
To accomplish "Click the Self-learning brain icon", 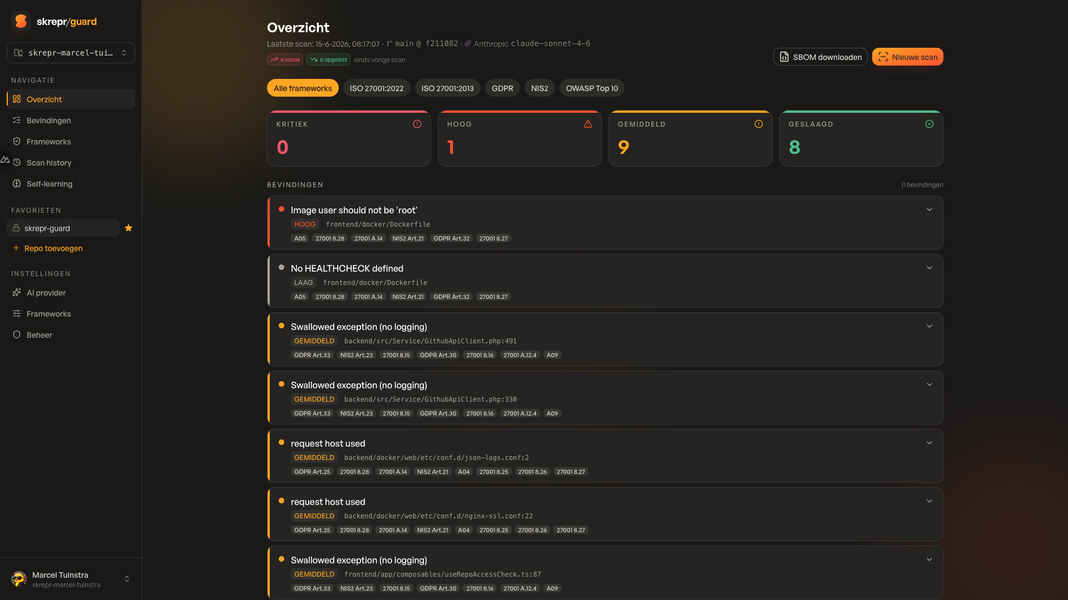I will point(17,183).
